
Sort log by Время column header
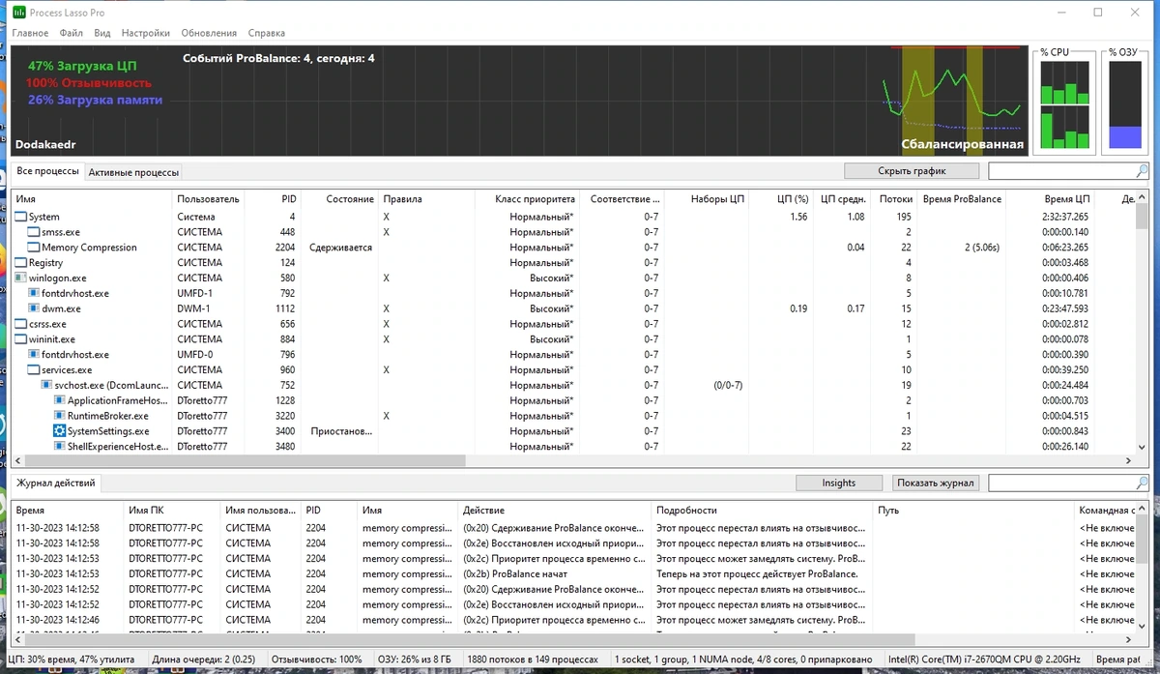coord(69,510)
